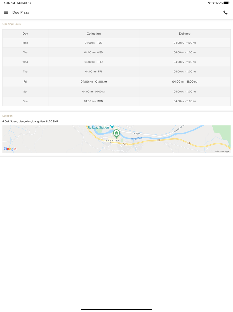Tap the Railway Station map marker
The width and height of the screenshot is (233, 312).
coord(112,127)
